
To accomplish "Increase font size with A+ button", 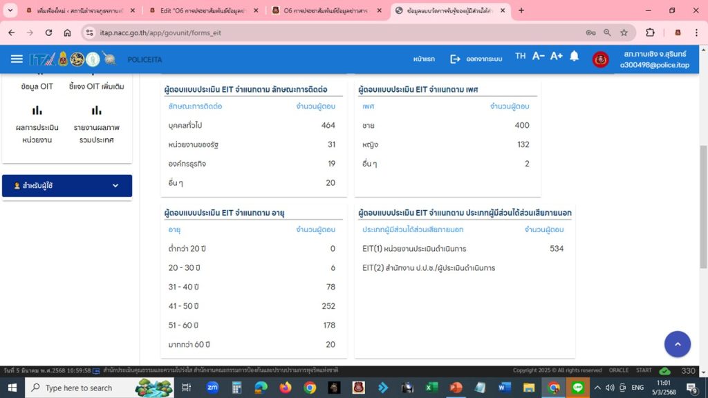I will tap(556, 57).
